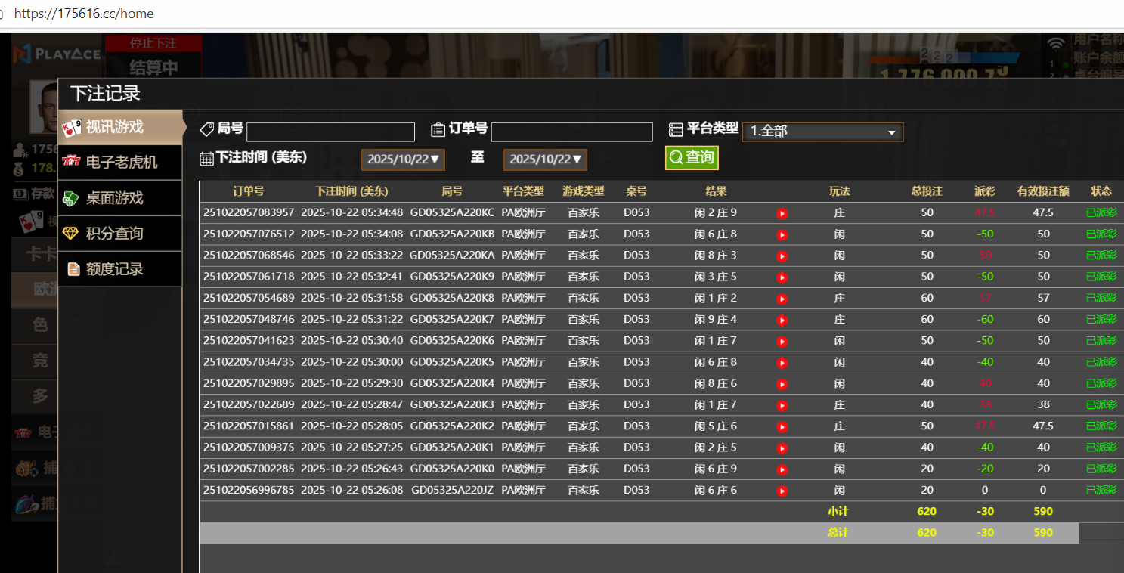The height and width of the screenshot is (573, 1124).
Task: Click the WiFi signal status icon
Action: (x=1055, y=44)
